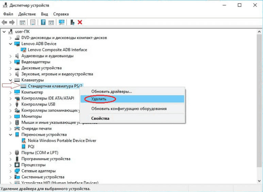Screen dimensions: 263x192
Task: Choose Удалить in the context menu
Action: click(x=132, y=99)
